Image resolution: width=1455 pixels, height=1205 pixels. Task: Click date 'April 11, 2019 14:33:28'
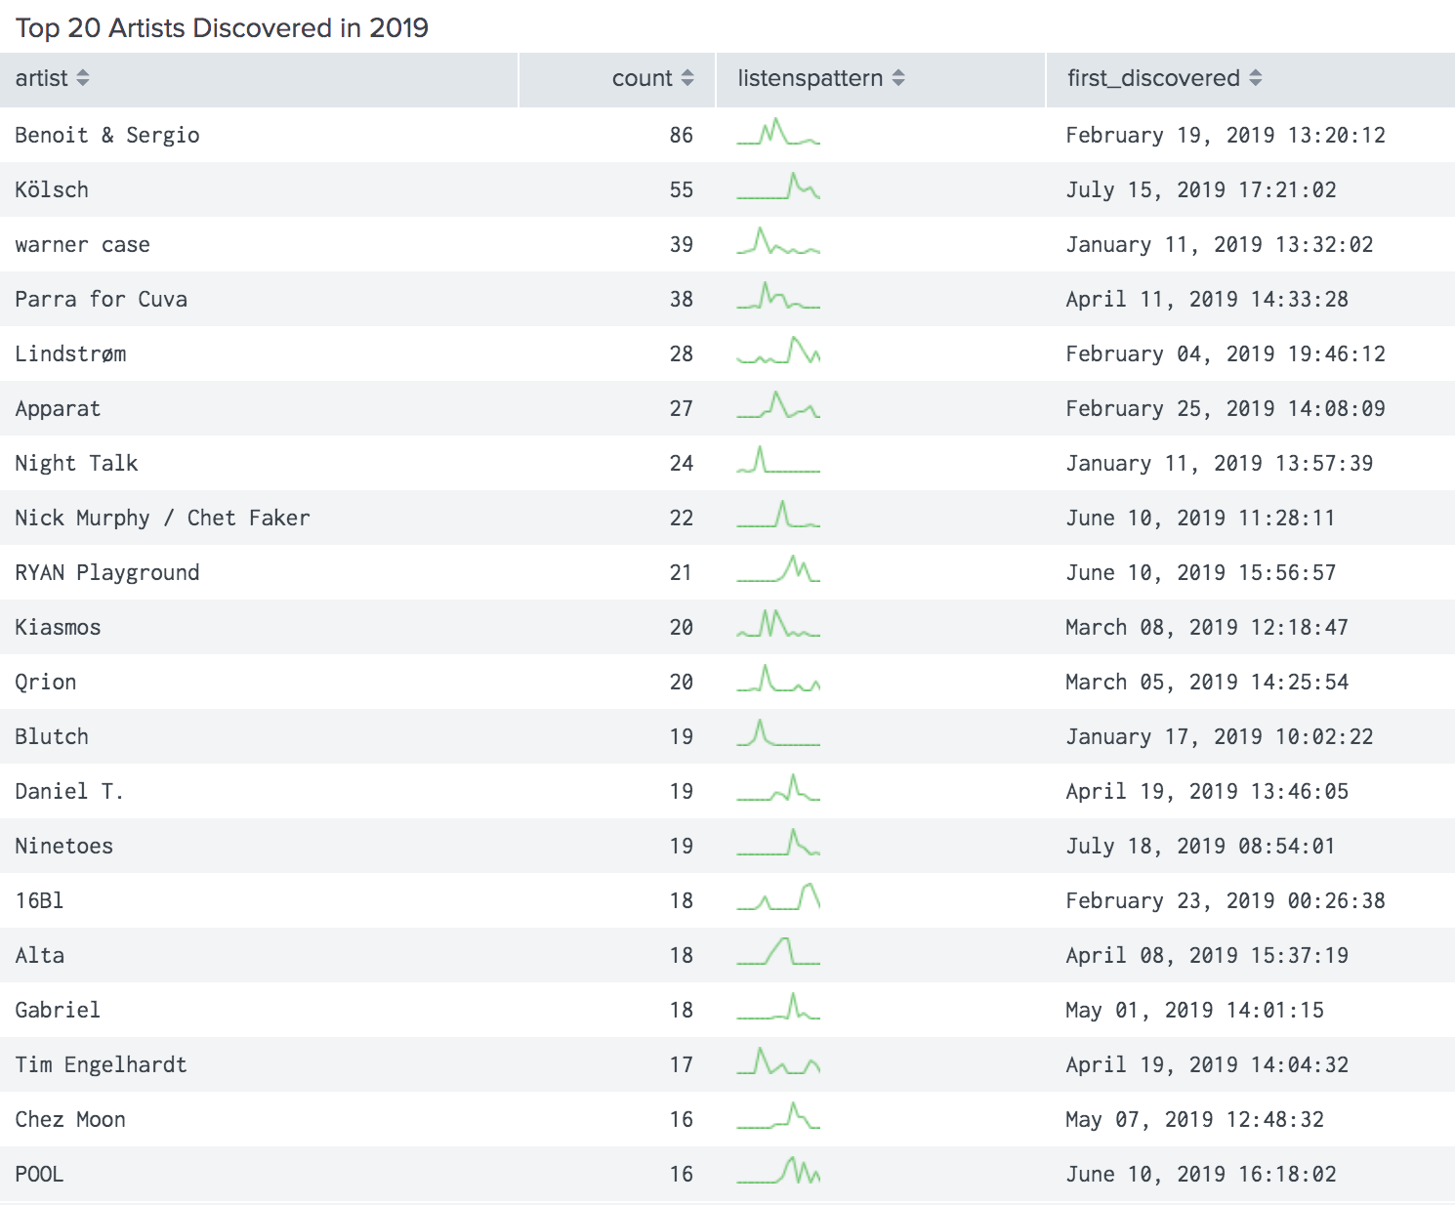[1207, 299]
